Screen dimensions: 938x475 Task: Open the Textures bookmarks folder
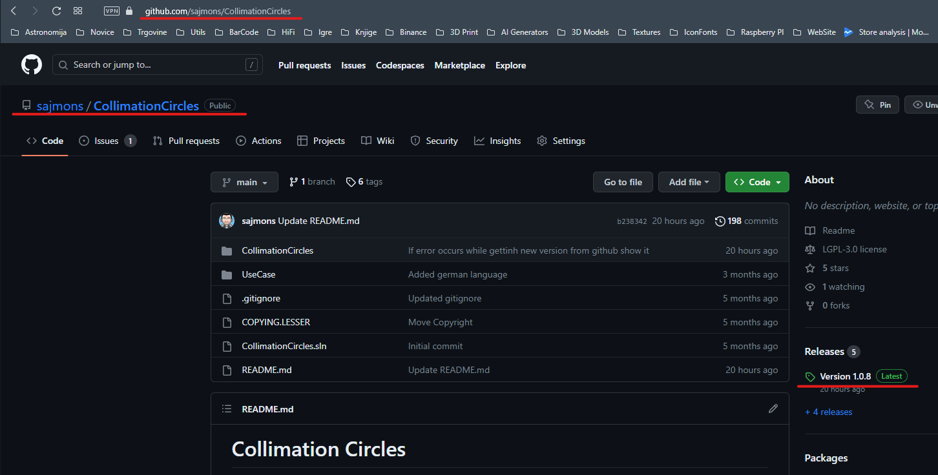pyautogui.click(x=639, y=32)
